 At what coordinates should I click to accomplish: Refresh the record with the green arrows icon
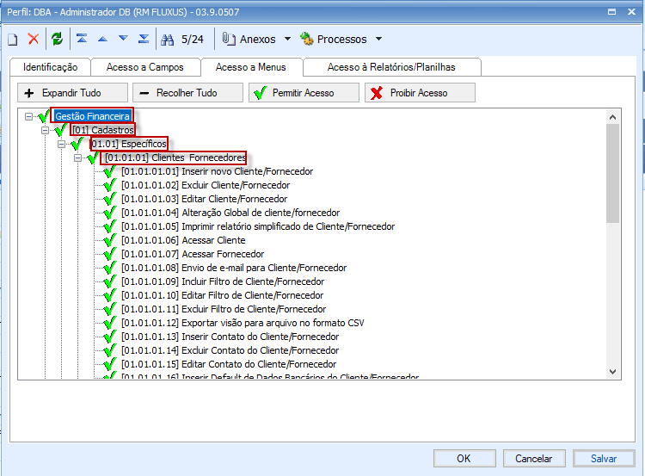coord(57,39)
